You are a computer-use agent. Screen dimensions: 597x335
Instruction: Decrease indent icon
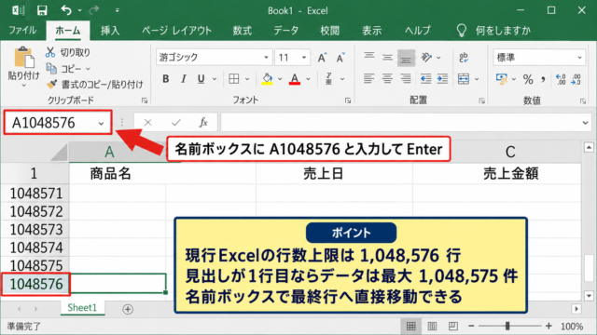tap(425, 79)
